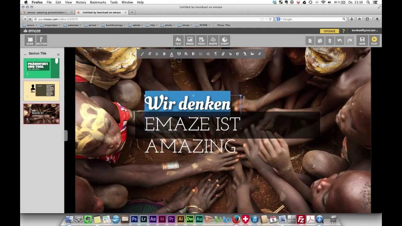
Task: Click the UPGRADE button
Action: 329,31
